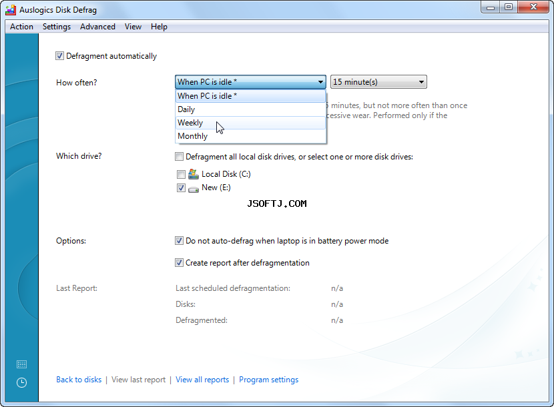Uncheck the New (E:) drive checkbox
This screenshot has height=407, width=554.
click(181, 187)
